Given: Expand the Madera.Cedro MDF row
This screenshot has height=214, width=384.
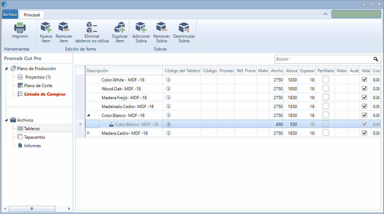Looking at the screenshot, I should click(89, 133).
